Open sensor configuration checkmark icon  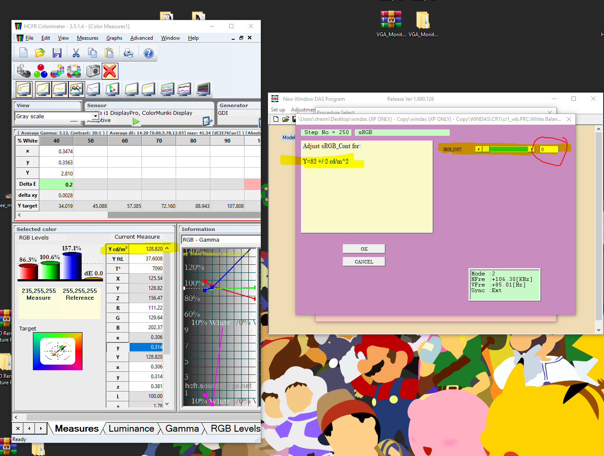[207, 121]
